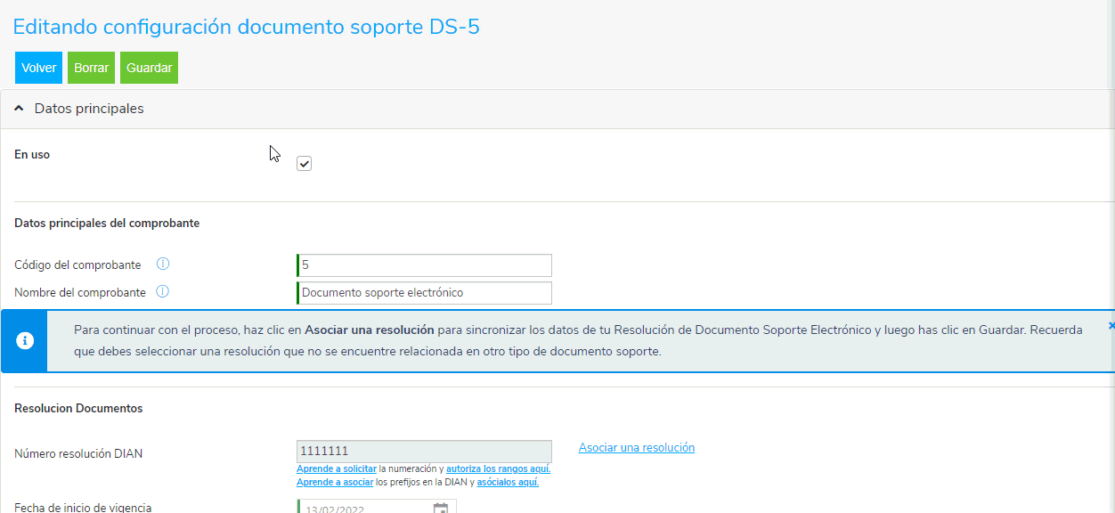Save changes with the Guardar button

[149, 68]
